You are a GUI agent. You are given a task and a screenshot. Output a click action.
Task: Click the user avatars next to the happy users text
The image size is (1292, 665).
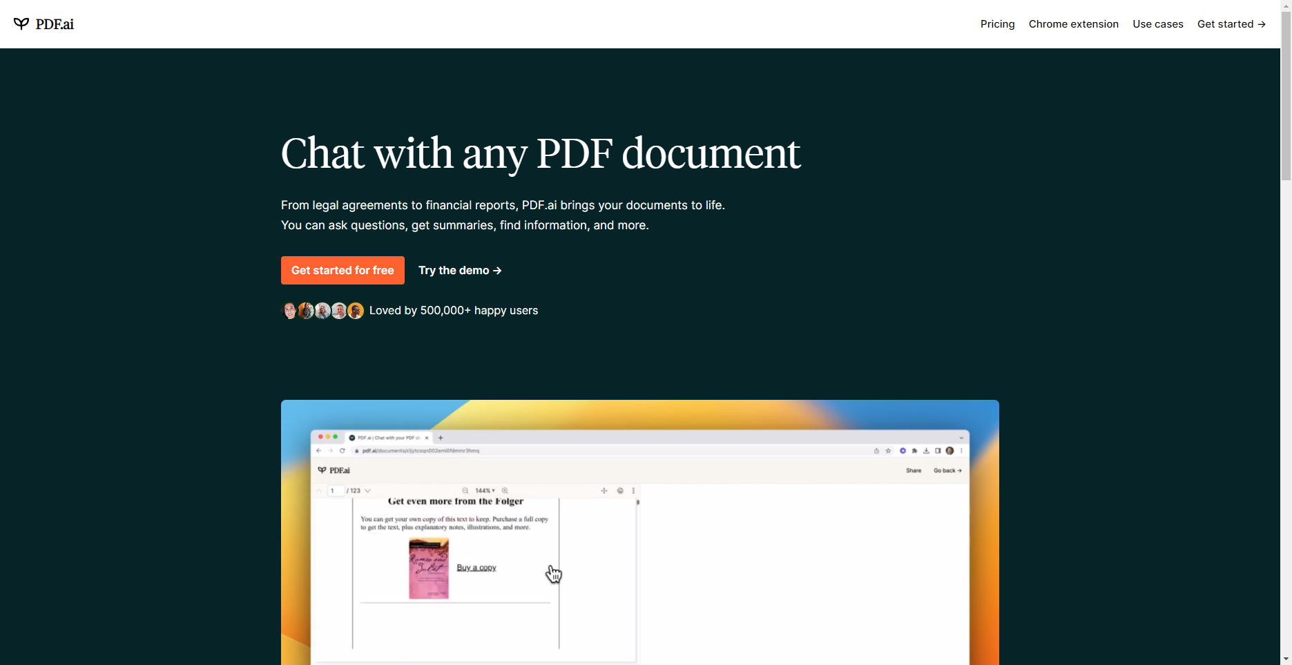[x=322, y=311]
